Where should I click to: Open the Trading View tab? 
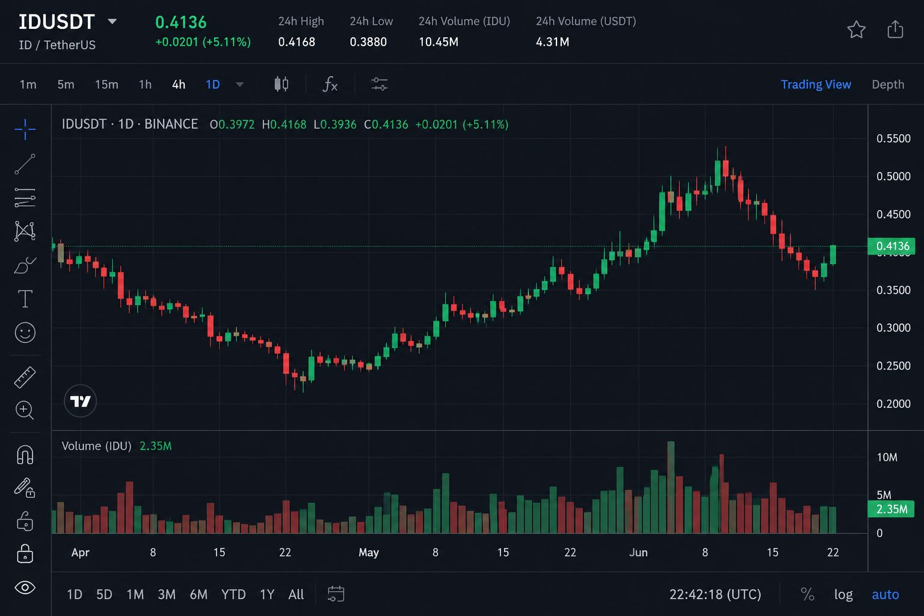pos(816,84)
